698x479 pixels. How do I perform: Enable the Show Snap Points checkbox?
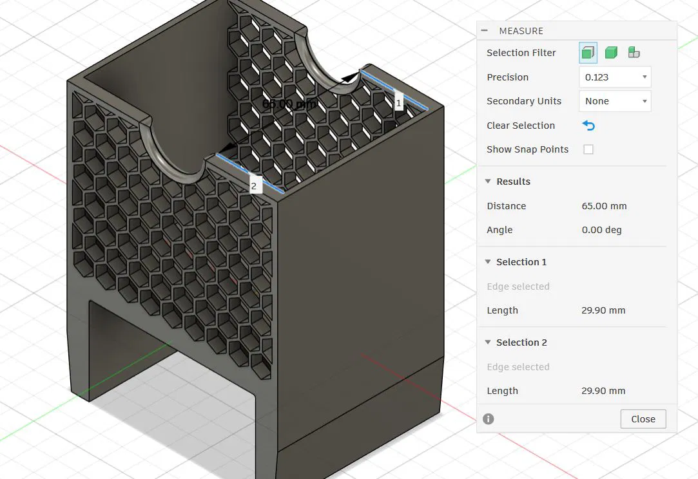pyautogui.click(x=588, y=149)
